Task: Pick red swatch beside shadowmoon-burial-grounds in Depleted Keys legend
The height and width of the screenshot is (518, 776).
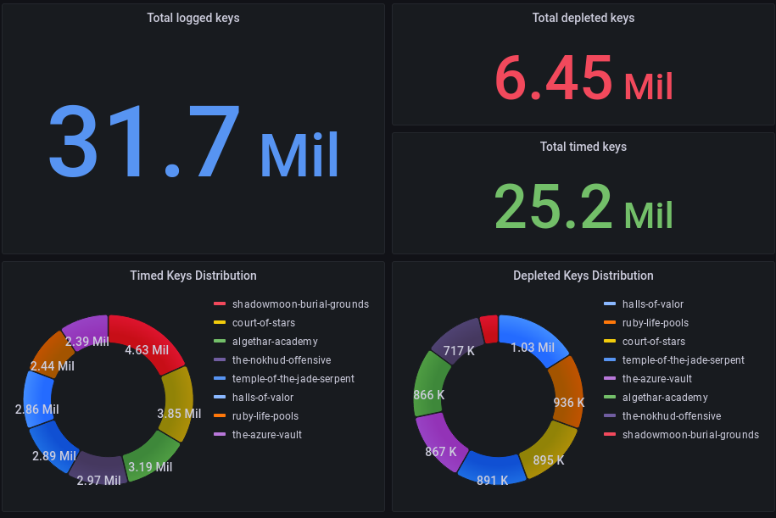Action: (x=610, y=435)
